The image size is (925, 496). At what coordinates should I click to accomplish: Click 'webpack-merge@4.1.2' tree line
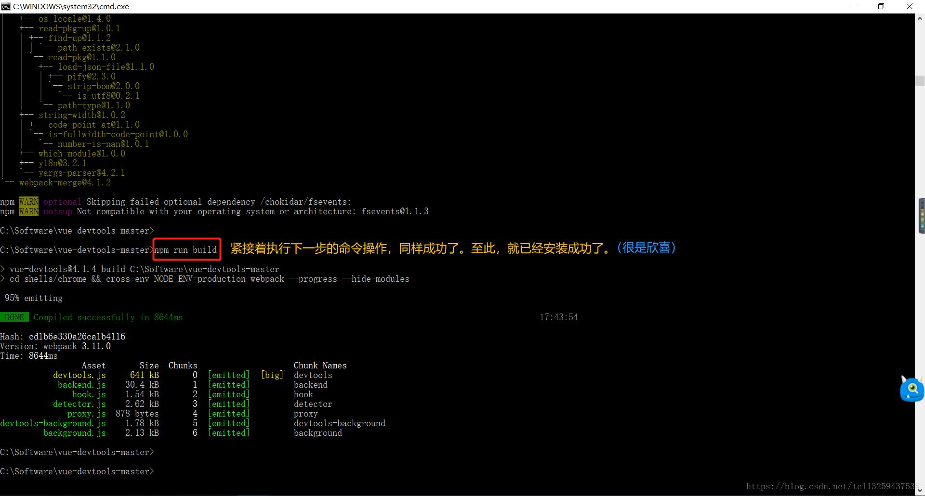65,183
